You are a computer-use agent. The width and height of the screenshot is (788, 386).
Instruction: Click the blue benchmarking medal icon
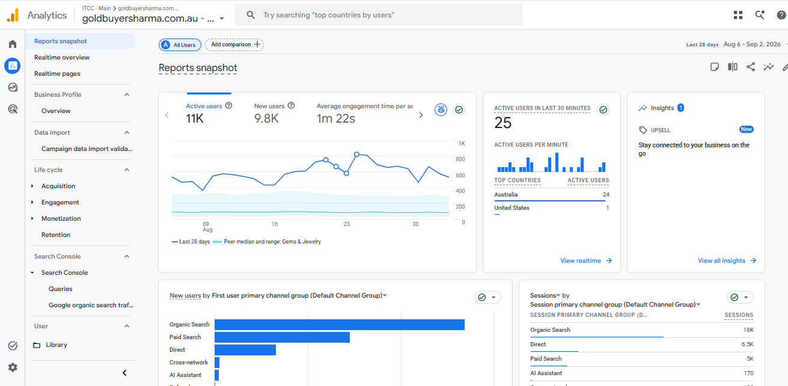tap(441, 110)
